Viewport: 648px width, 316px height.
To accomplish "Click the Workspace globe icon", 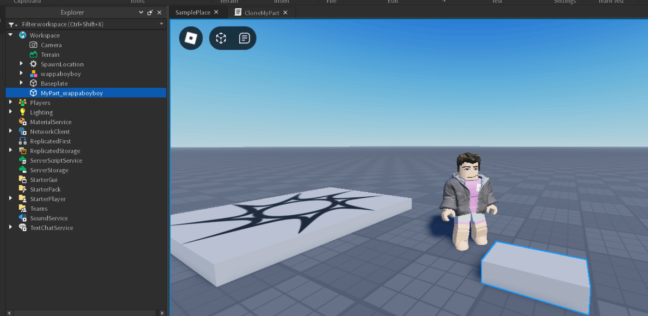I will [22, 35].
